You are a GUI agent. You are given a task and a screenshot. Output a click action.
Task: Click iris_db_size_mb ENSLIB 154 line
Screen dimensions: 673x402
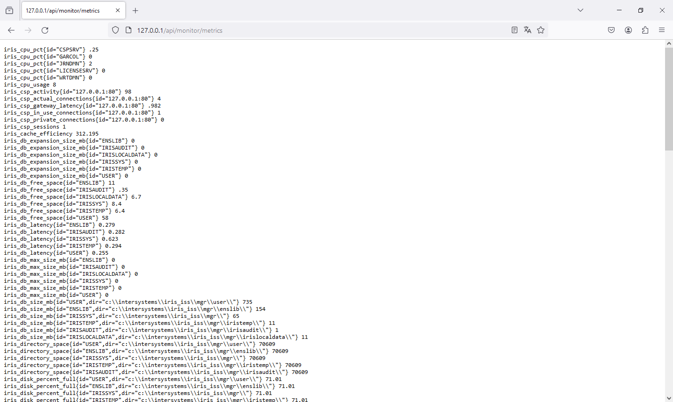coord(135,309)
